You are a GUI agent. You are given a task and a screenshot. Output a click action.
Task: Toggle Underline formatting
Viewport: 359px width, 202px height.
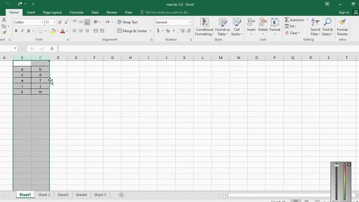pyautogui.click(x=29, y=31)
